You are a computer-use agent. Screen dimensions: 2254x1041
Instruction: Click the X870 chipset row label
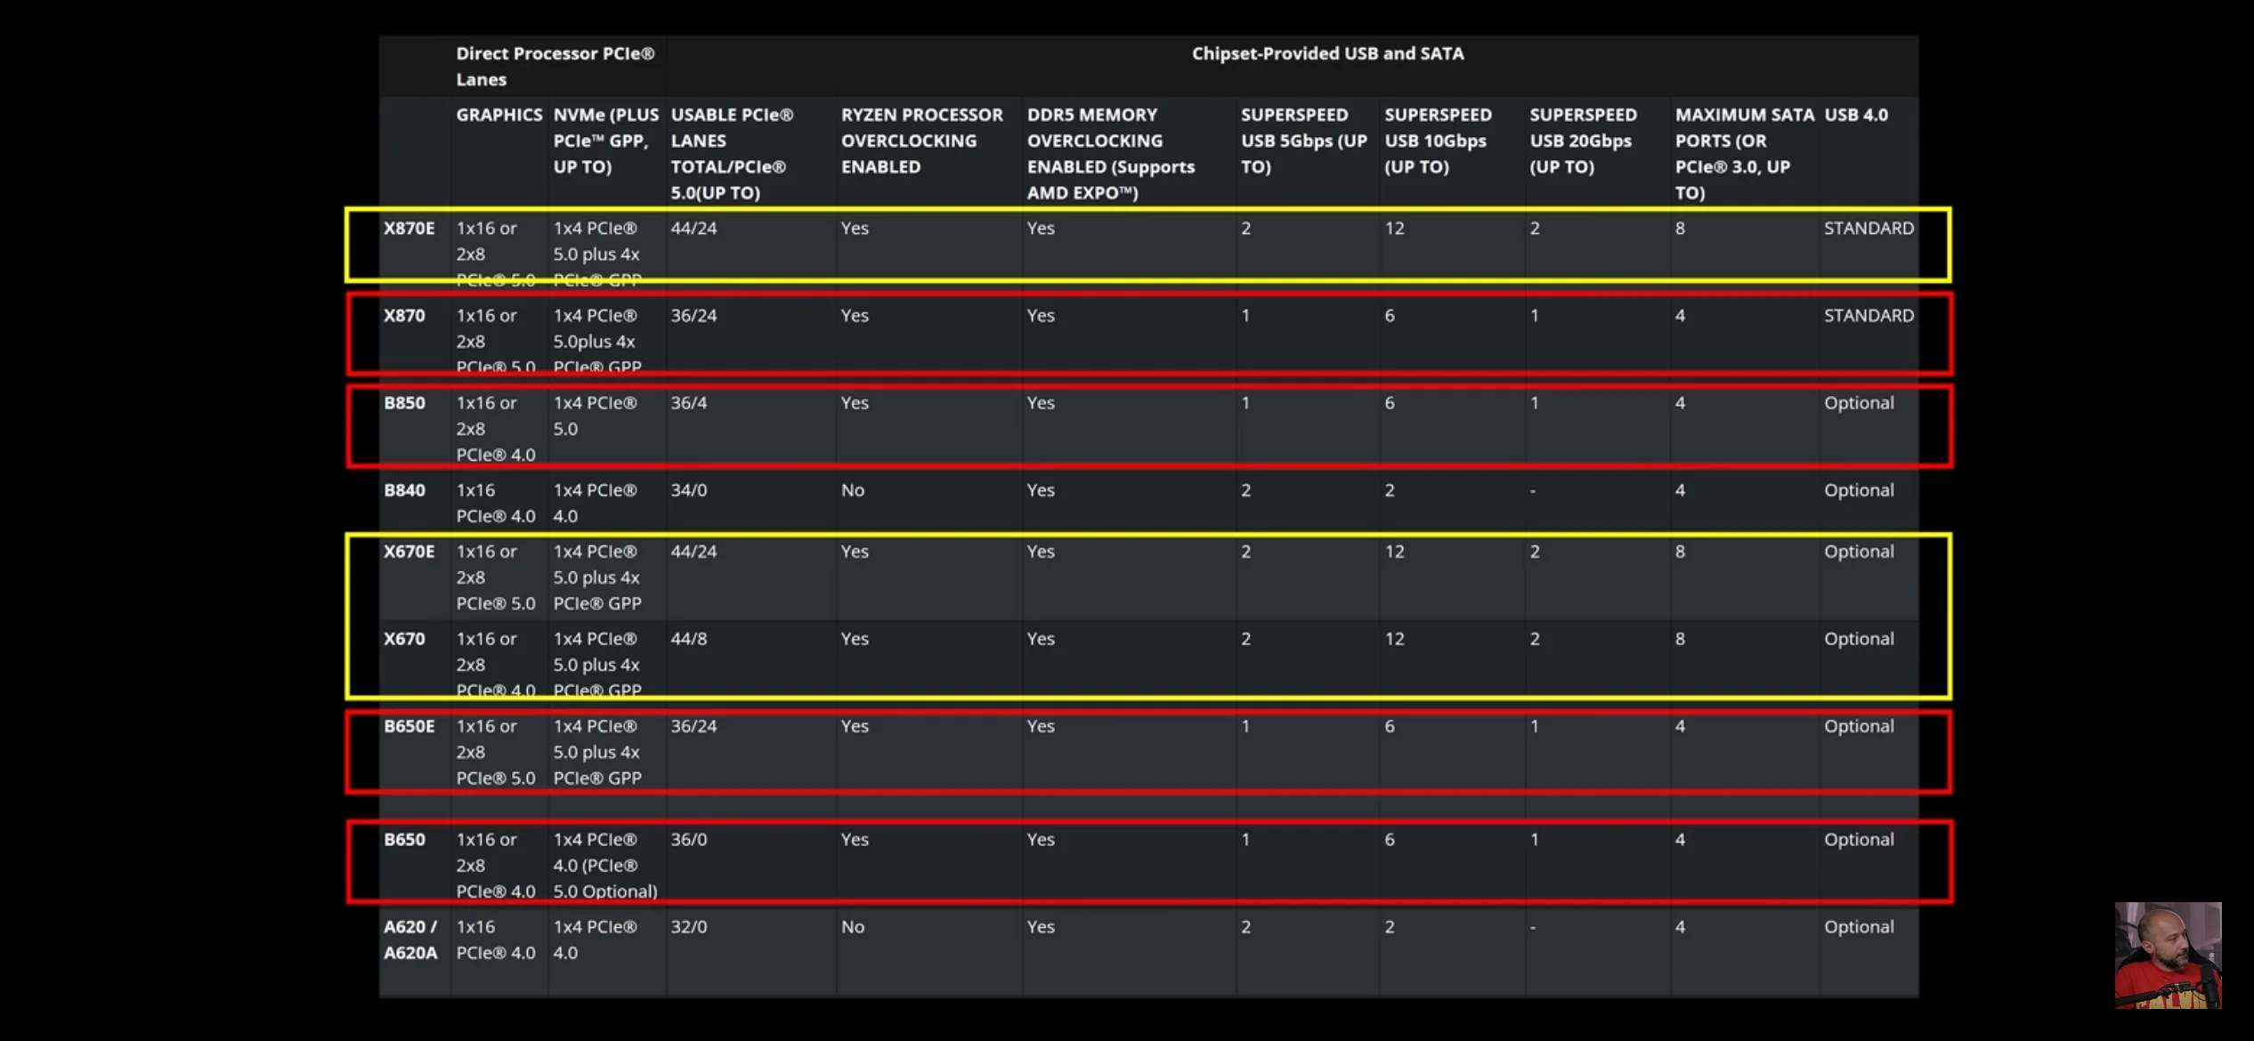[x=404, y=316]
